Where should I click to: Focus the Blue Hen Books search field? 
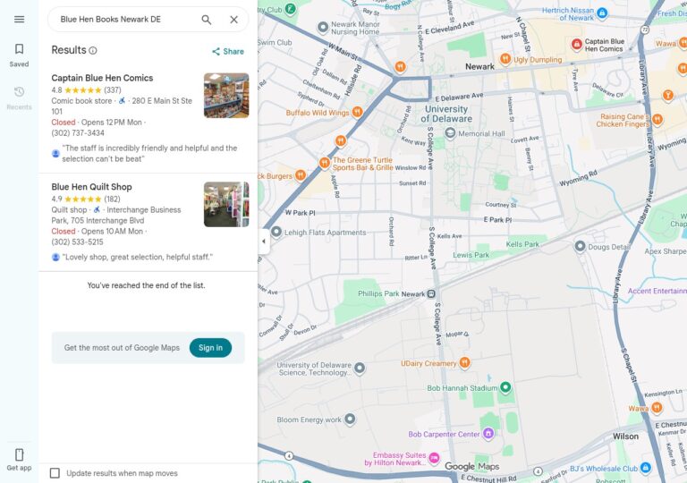127,20
